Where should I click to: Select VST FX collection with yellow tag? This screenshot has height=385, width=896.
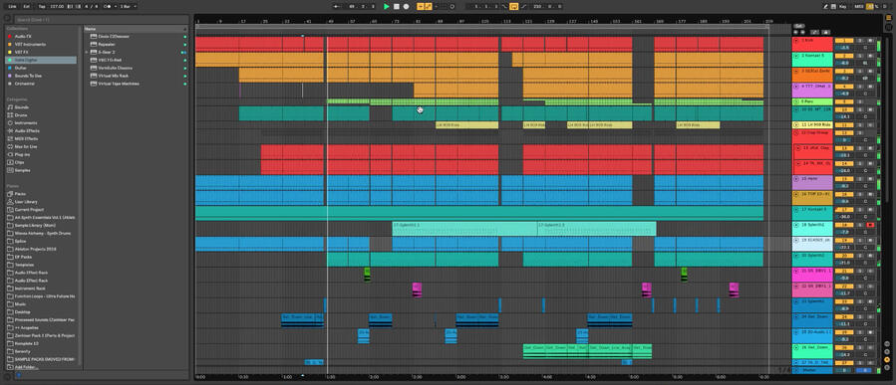22,52
